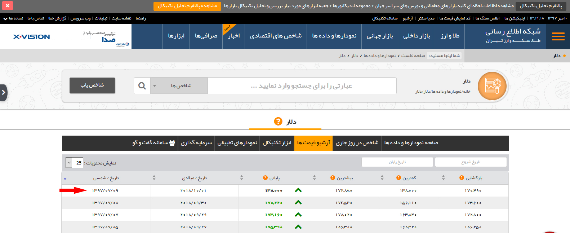
Task: Open the نمودارها و داده ها menu
Action: 334,36
